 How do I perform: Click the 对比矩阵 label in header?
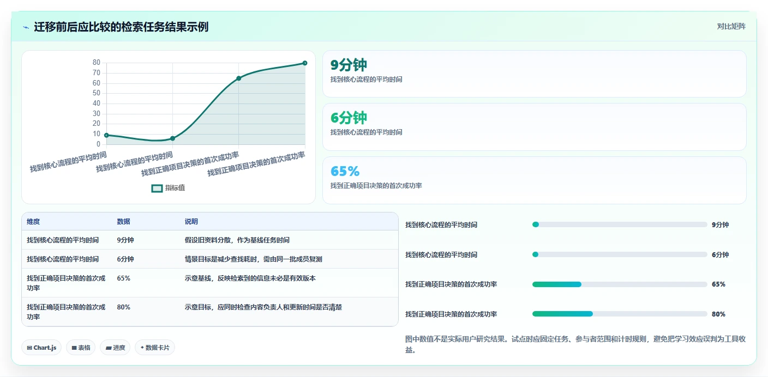coord(731,26)
